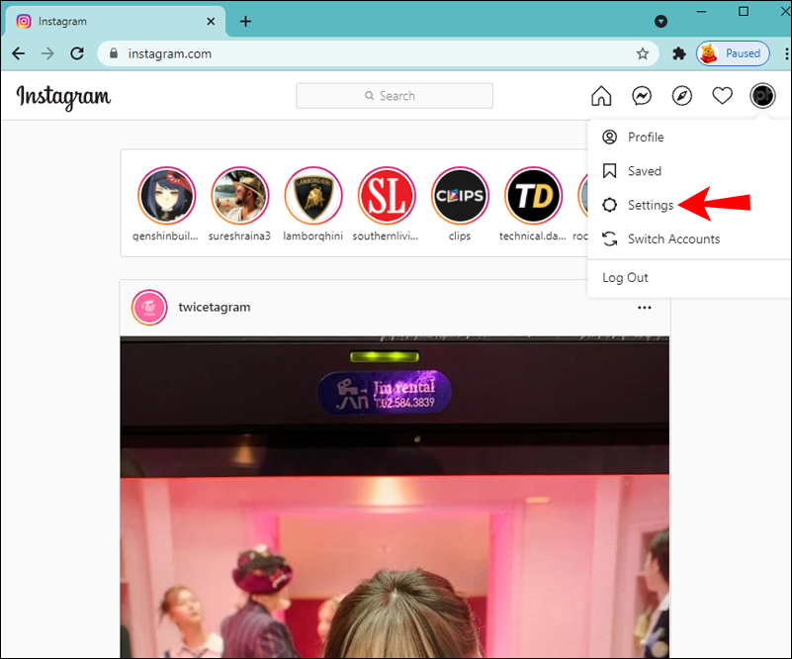Screen dimensions: 792x659
Task: Open the Messenger direct messages icon
Action: [x=642, y=96]
